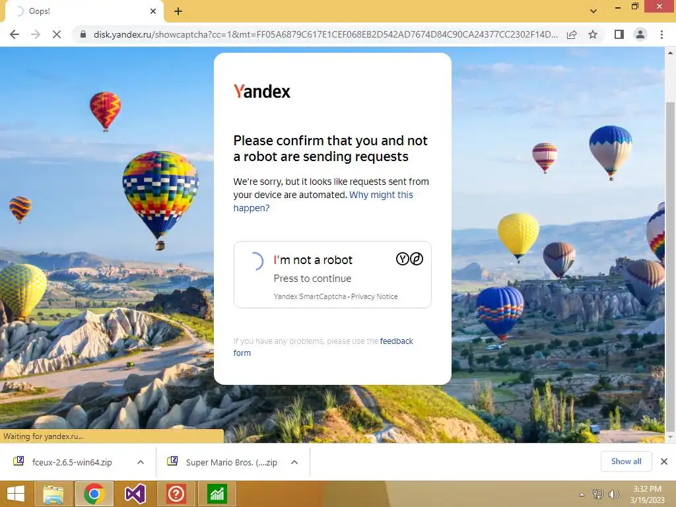The height and width of the screenshot is (507, 676).
Task: Close the downloads bar
Action: click(x=664, y=461)
